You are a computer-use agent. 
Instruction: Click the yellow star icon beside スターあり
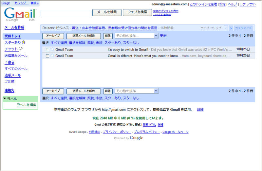(24, 42)
